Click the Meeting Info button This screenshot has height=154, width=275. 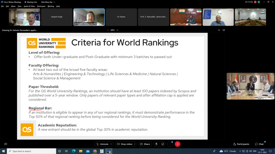coord(31,2)
